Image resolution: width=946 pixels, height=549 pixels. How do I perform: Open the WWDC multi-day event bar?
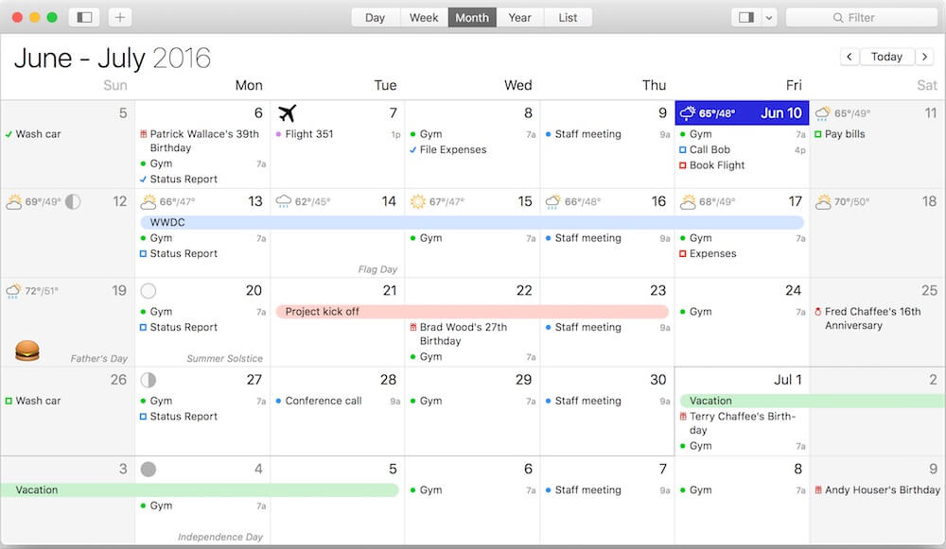click(472, 222)
